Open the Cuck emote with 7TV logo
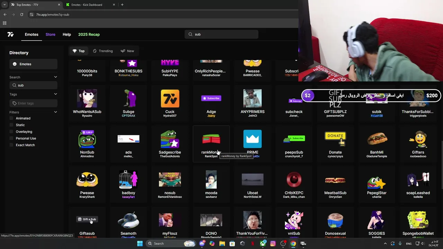Image resolution: width=443 pixels, height=249 pixels. [170, 103]
